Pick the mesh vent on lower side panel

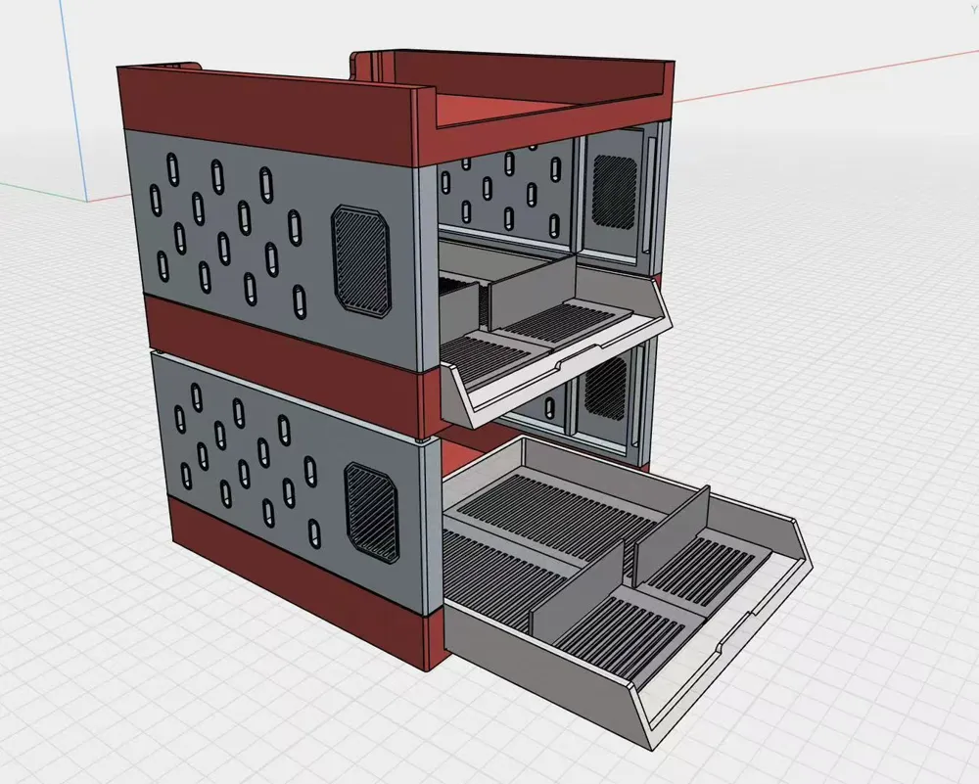click(x=371, y=513)
